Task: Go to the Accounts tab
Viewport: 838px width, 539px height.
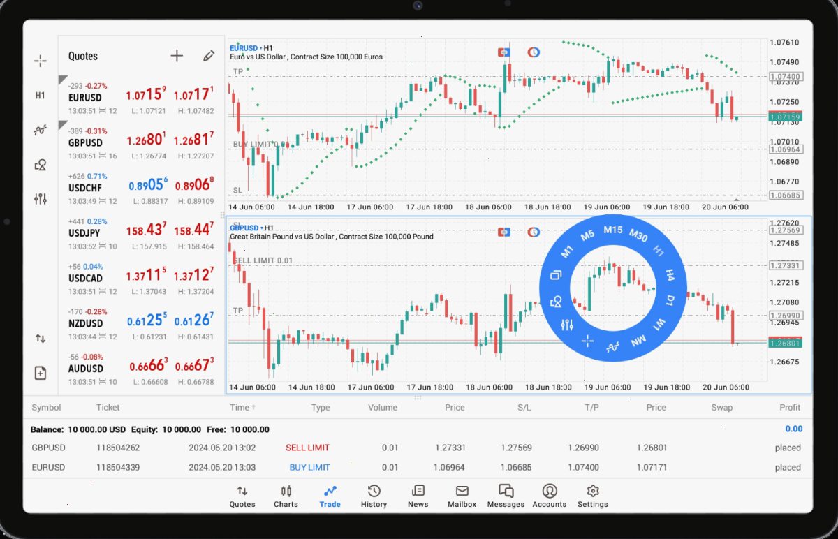Action: 550,496
